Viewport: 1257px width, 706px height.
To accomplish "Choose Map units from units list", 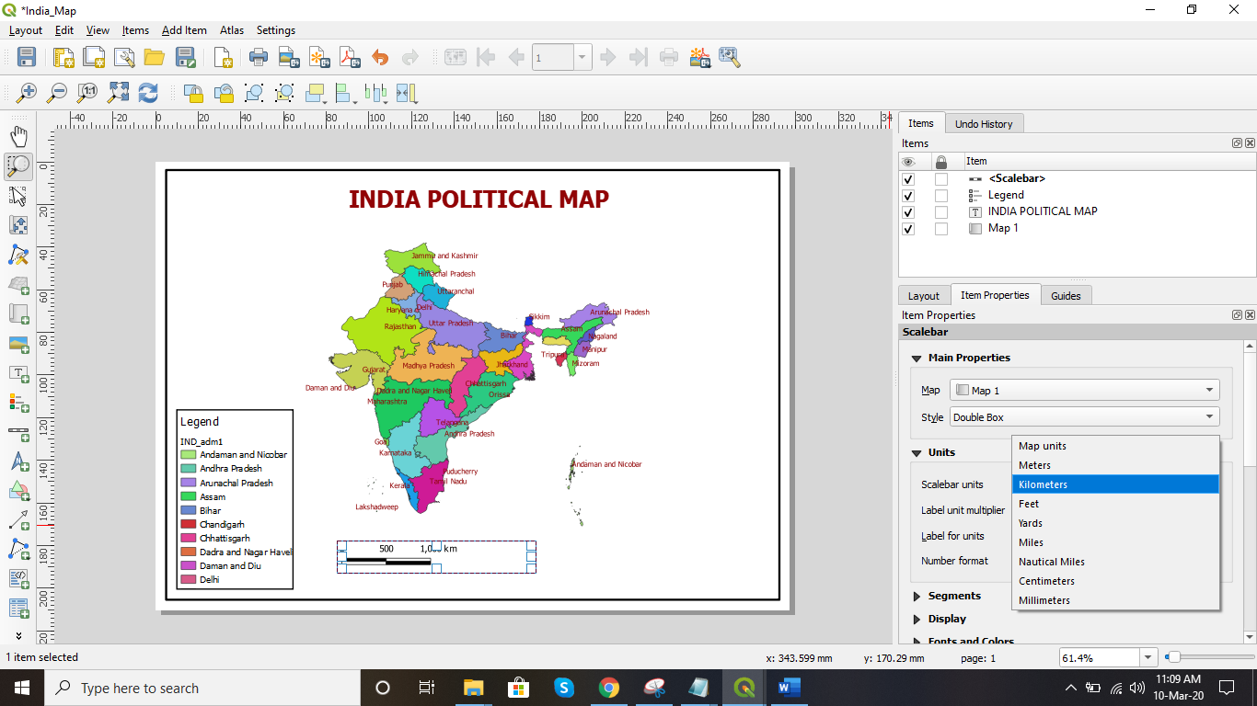I will tap(1115, 446).
